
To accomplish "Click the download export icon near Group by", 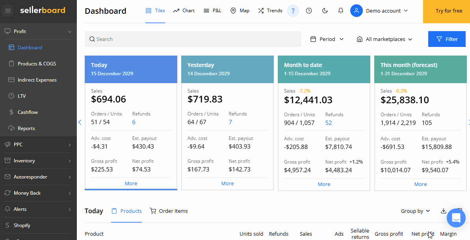I will (444, 211).
